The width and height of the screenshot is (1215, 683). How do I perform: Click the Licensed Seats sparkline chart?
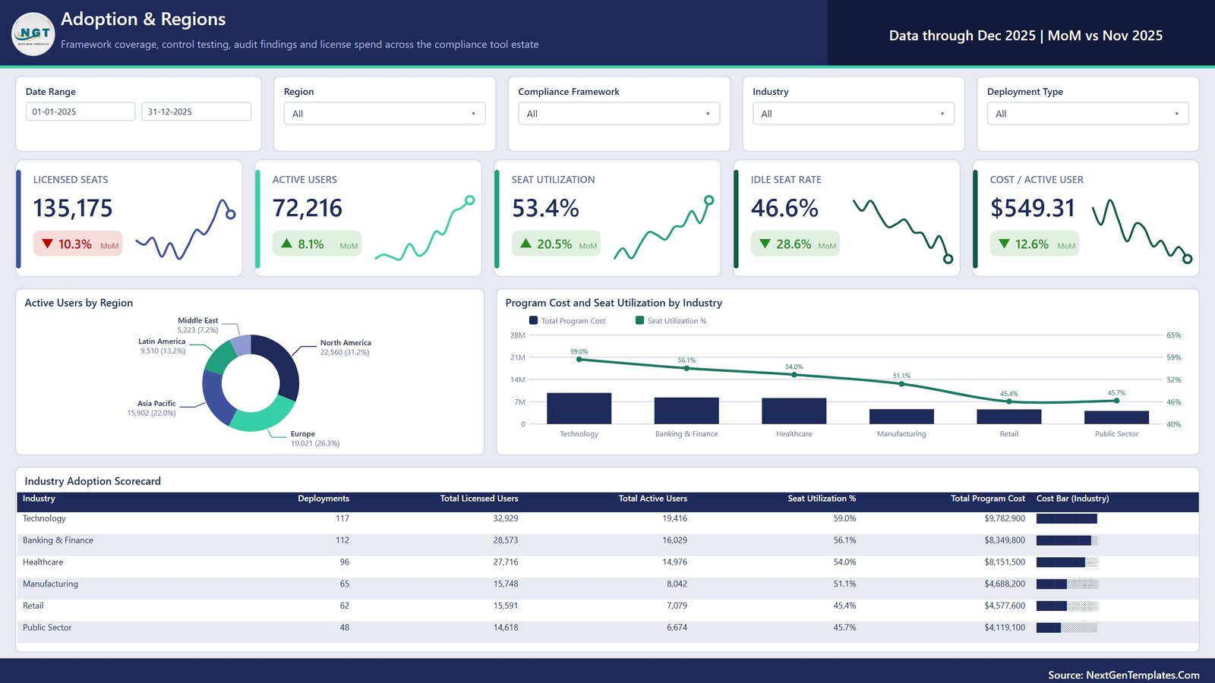pyautogui.click(x=185, y=229)
